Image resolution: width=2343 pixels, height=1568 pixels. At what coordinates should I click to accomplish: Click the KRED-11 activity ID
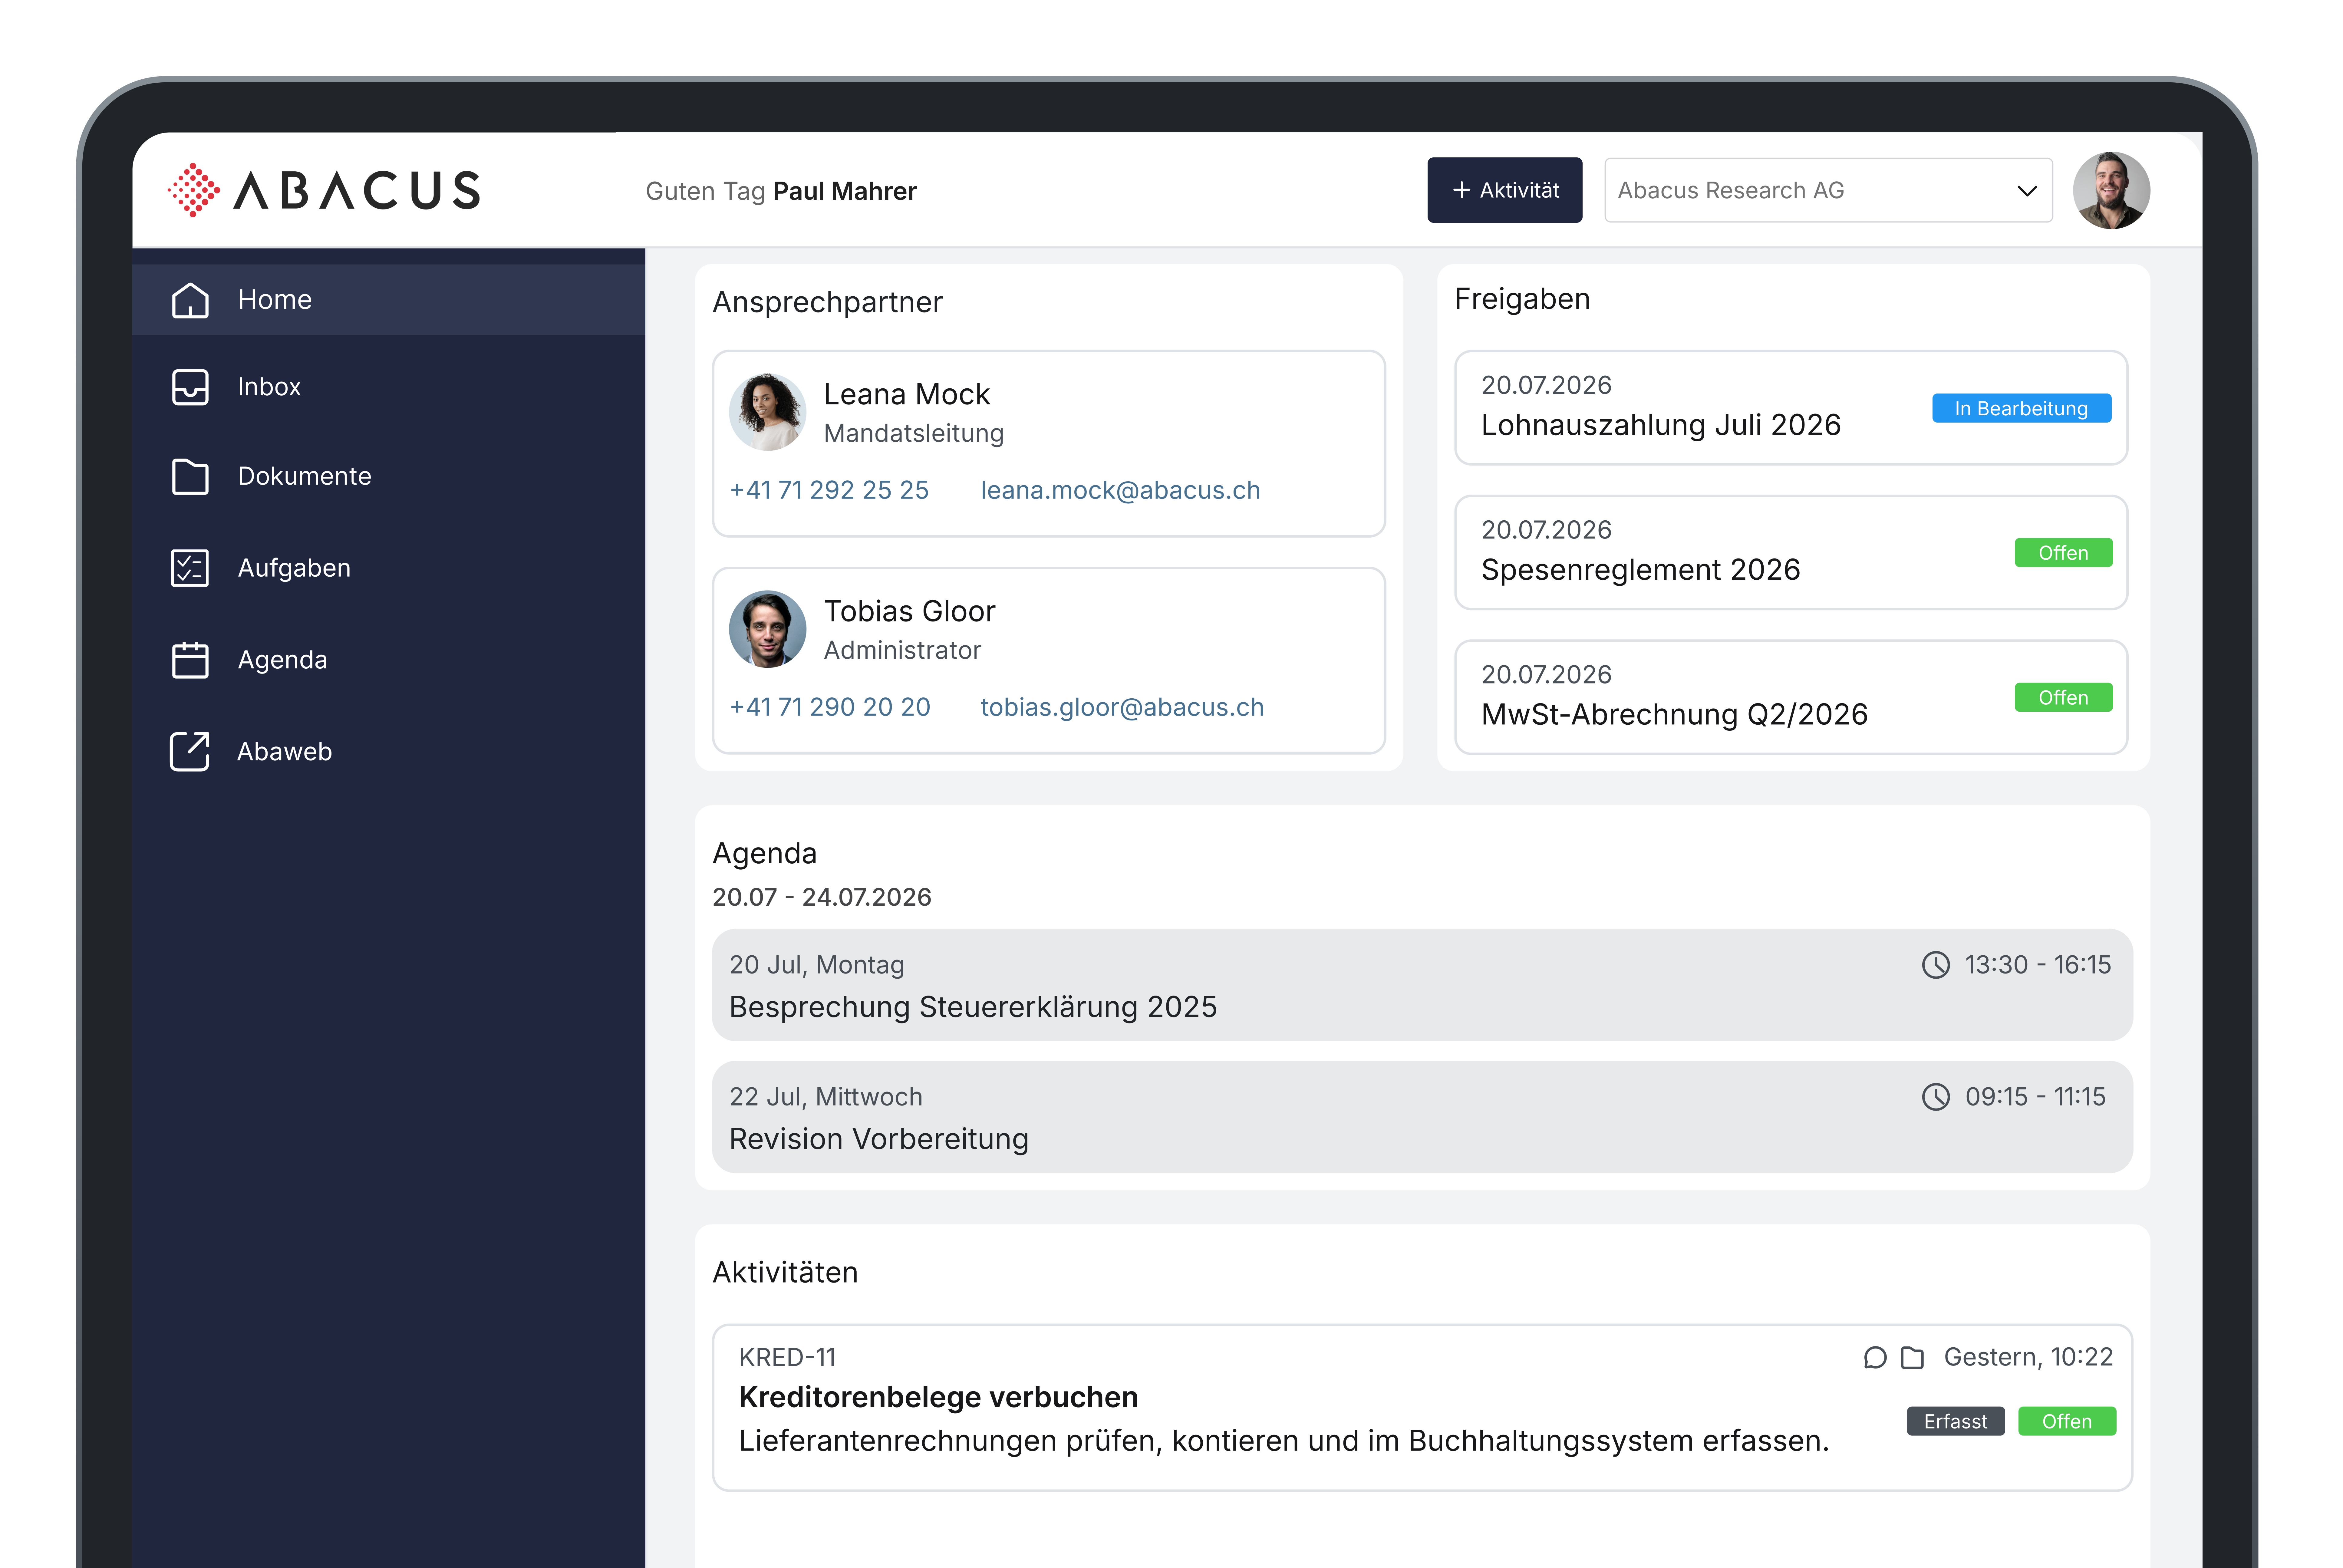tap(787, 1357)
